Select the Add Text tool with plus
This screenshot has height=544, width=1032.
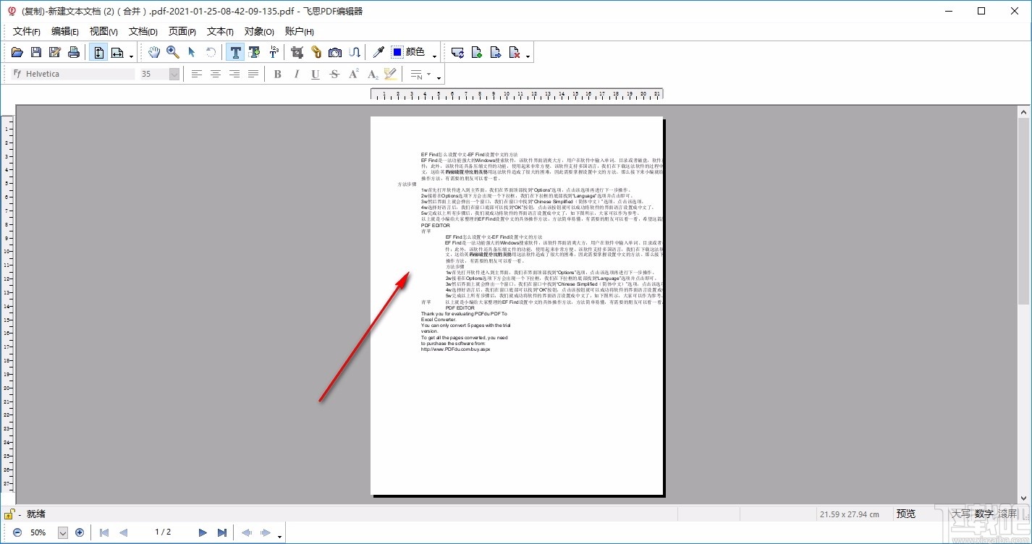[254, 52]
